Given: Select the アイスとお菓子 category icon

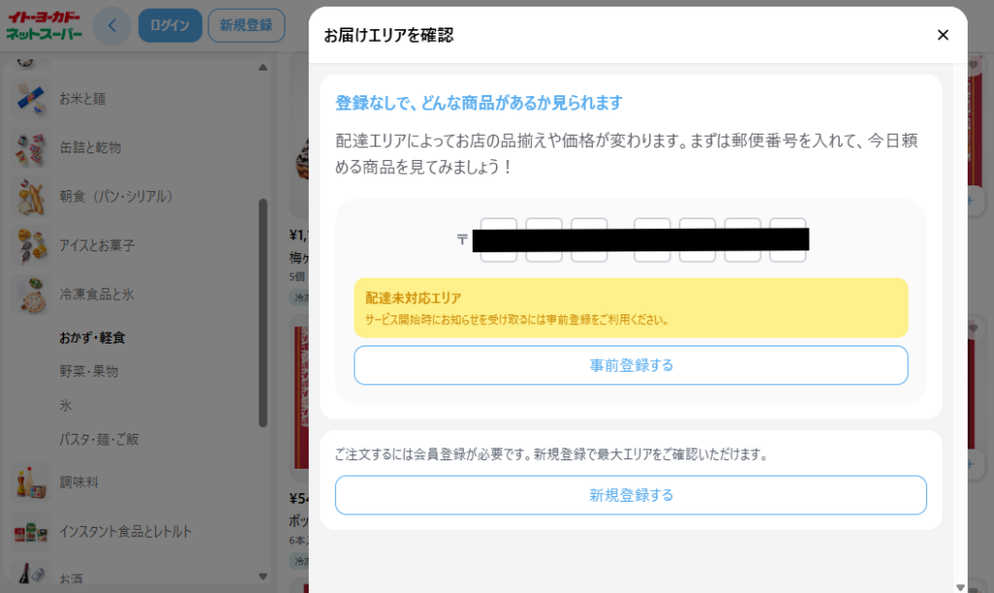Looking at the screenshot, I should click(30, 246).
